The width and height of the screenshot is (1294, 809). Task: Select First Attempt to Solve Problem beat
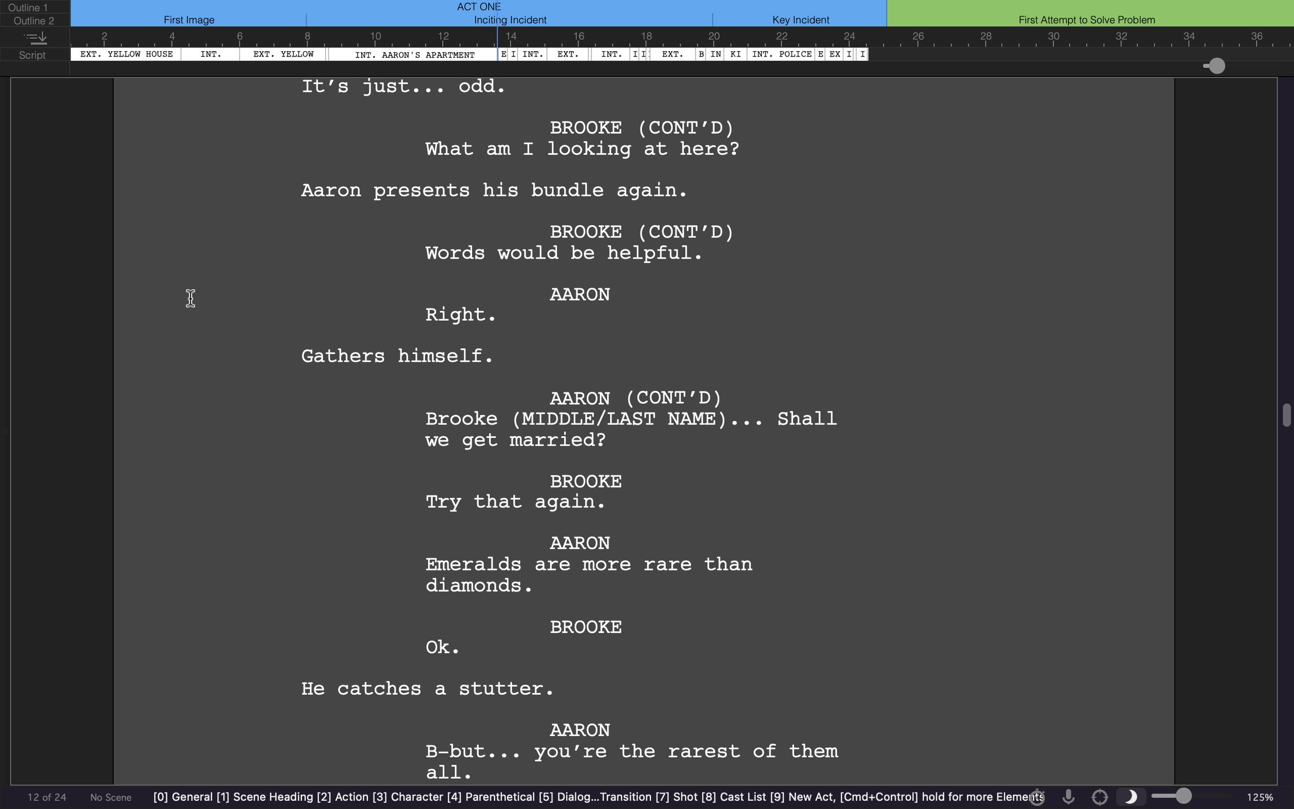1086,20
